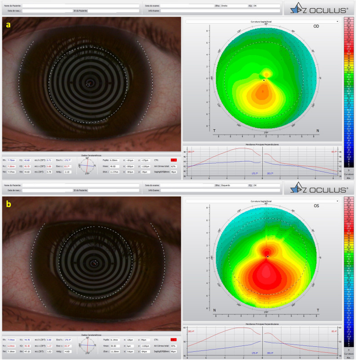
Task: Click the left eye Placido ring image
Action: coord(91,264)
